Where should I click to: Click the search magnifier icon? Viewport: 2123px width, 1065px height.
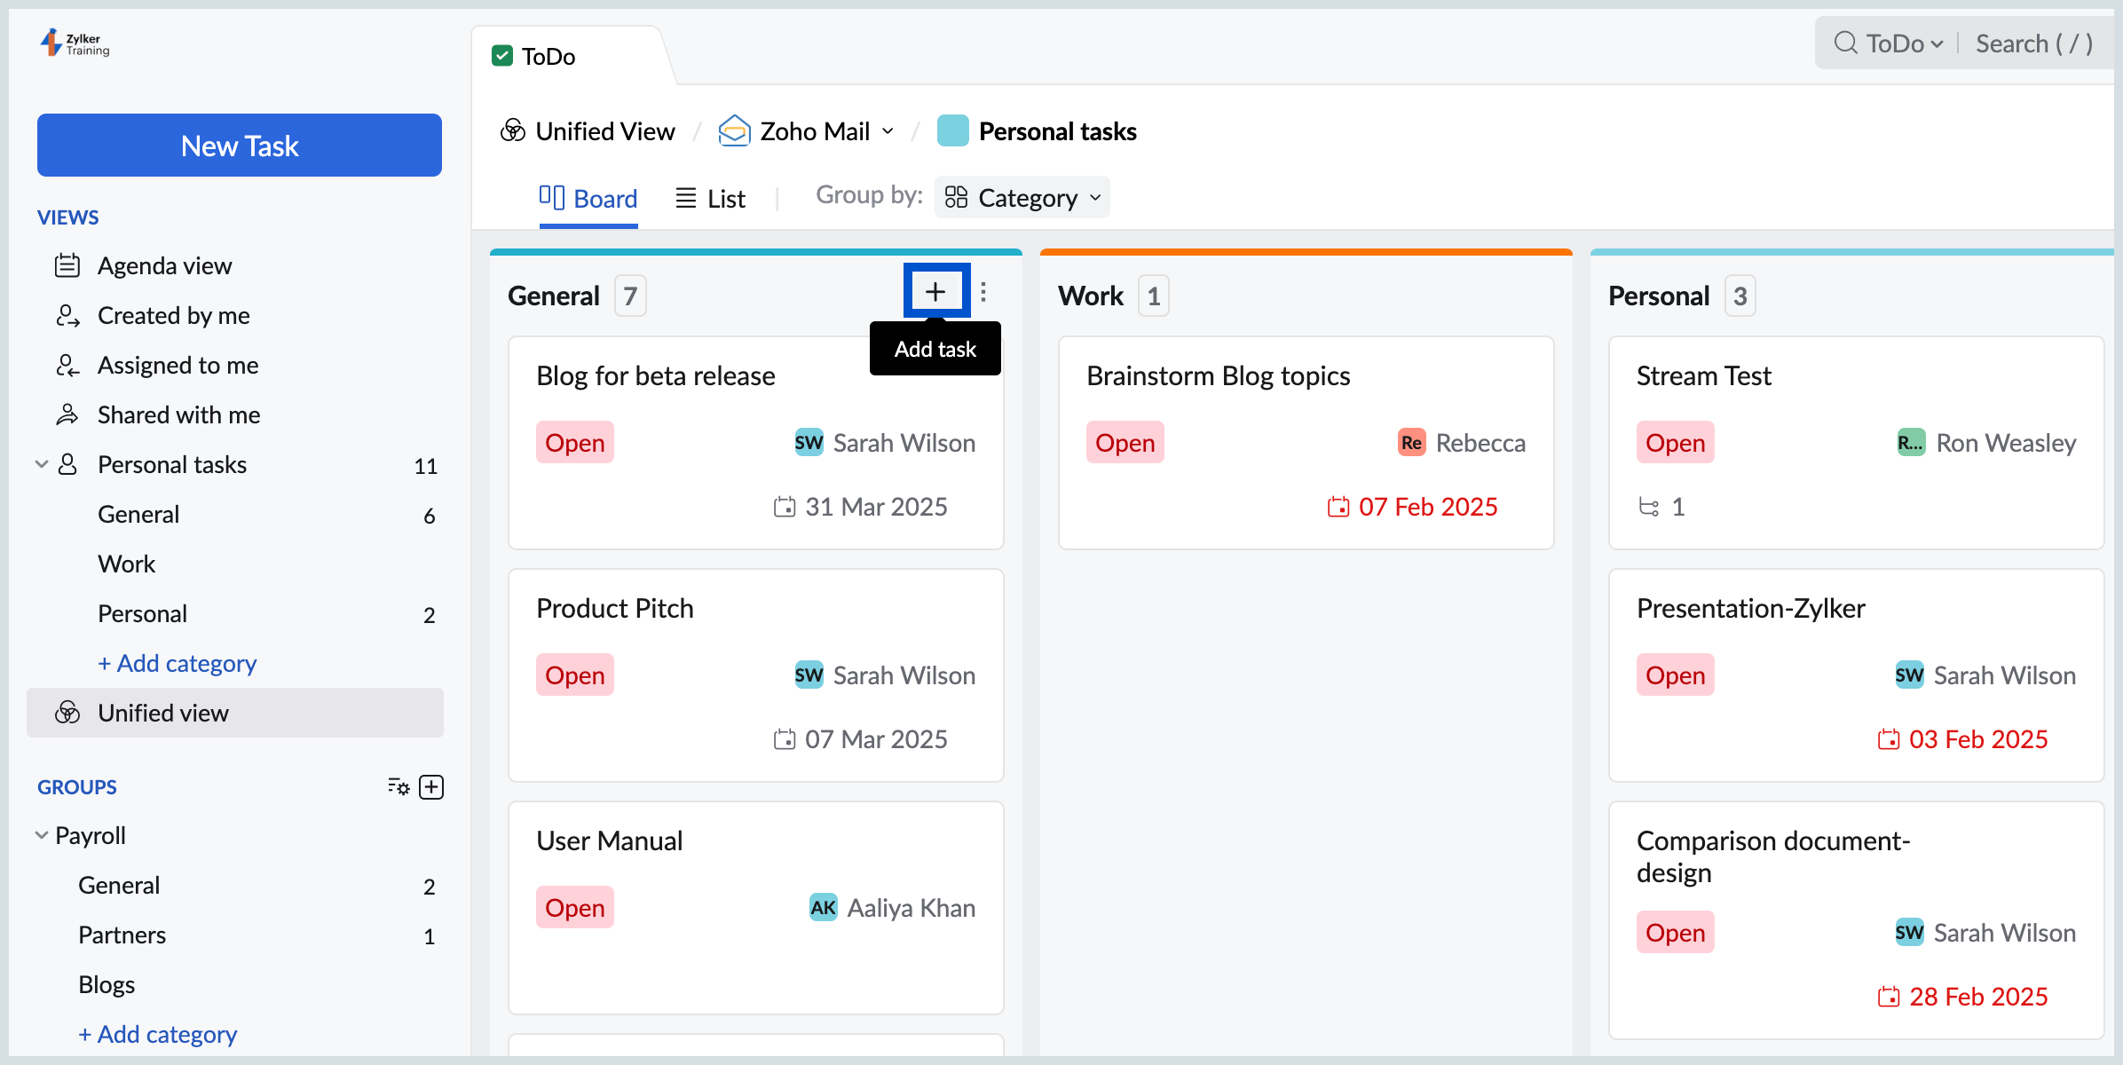click(x=1845, y=43)
